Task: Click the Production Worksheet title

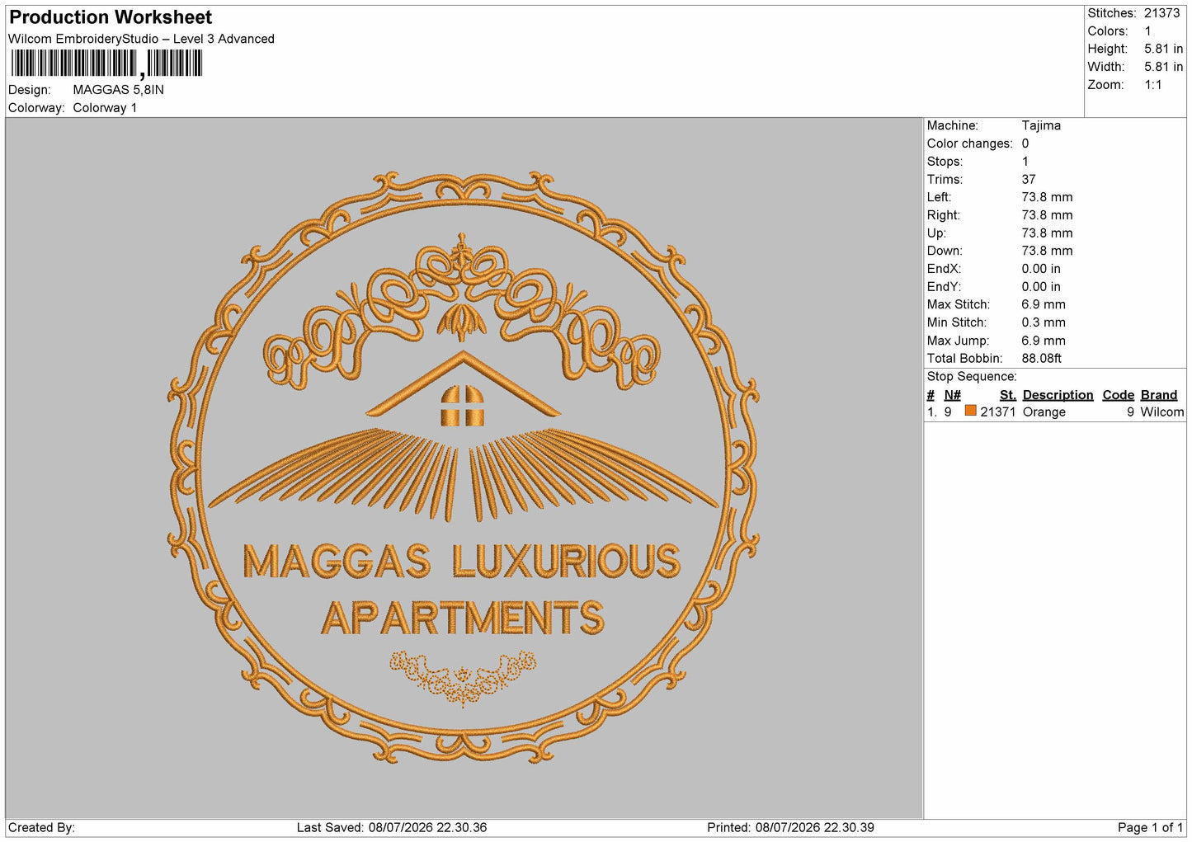Action: pos(111,17)
